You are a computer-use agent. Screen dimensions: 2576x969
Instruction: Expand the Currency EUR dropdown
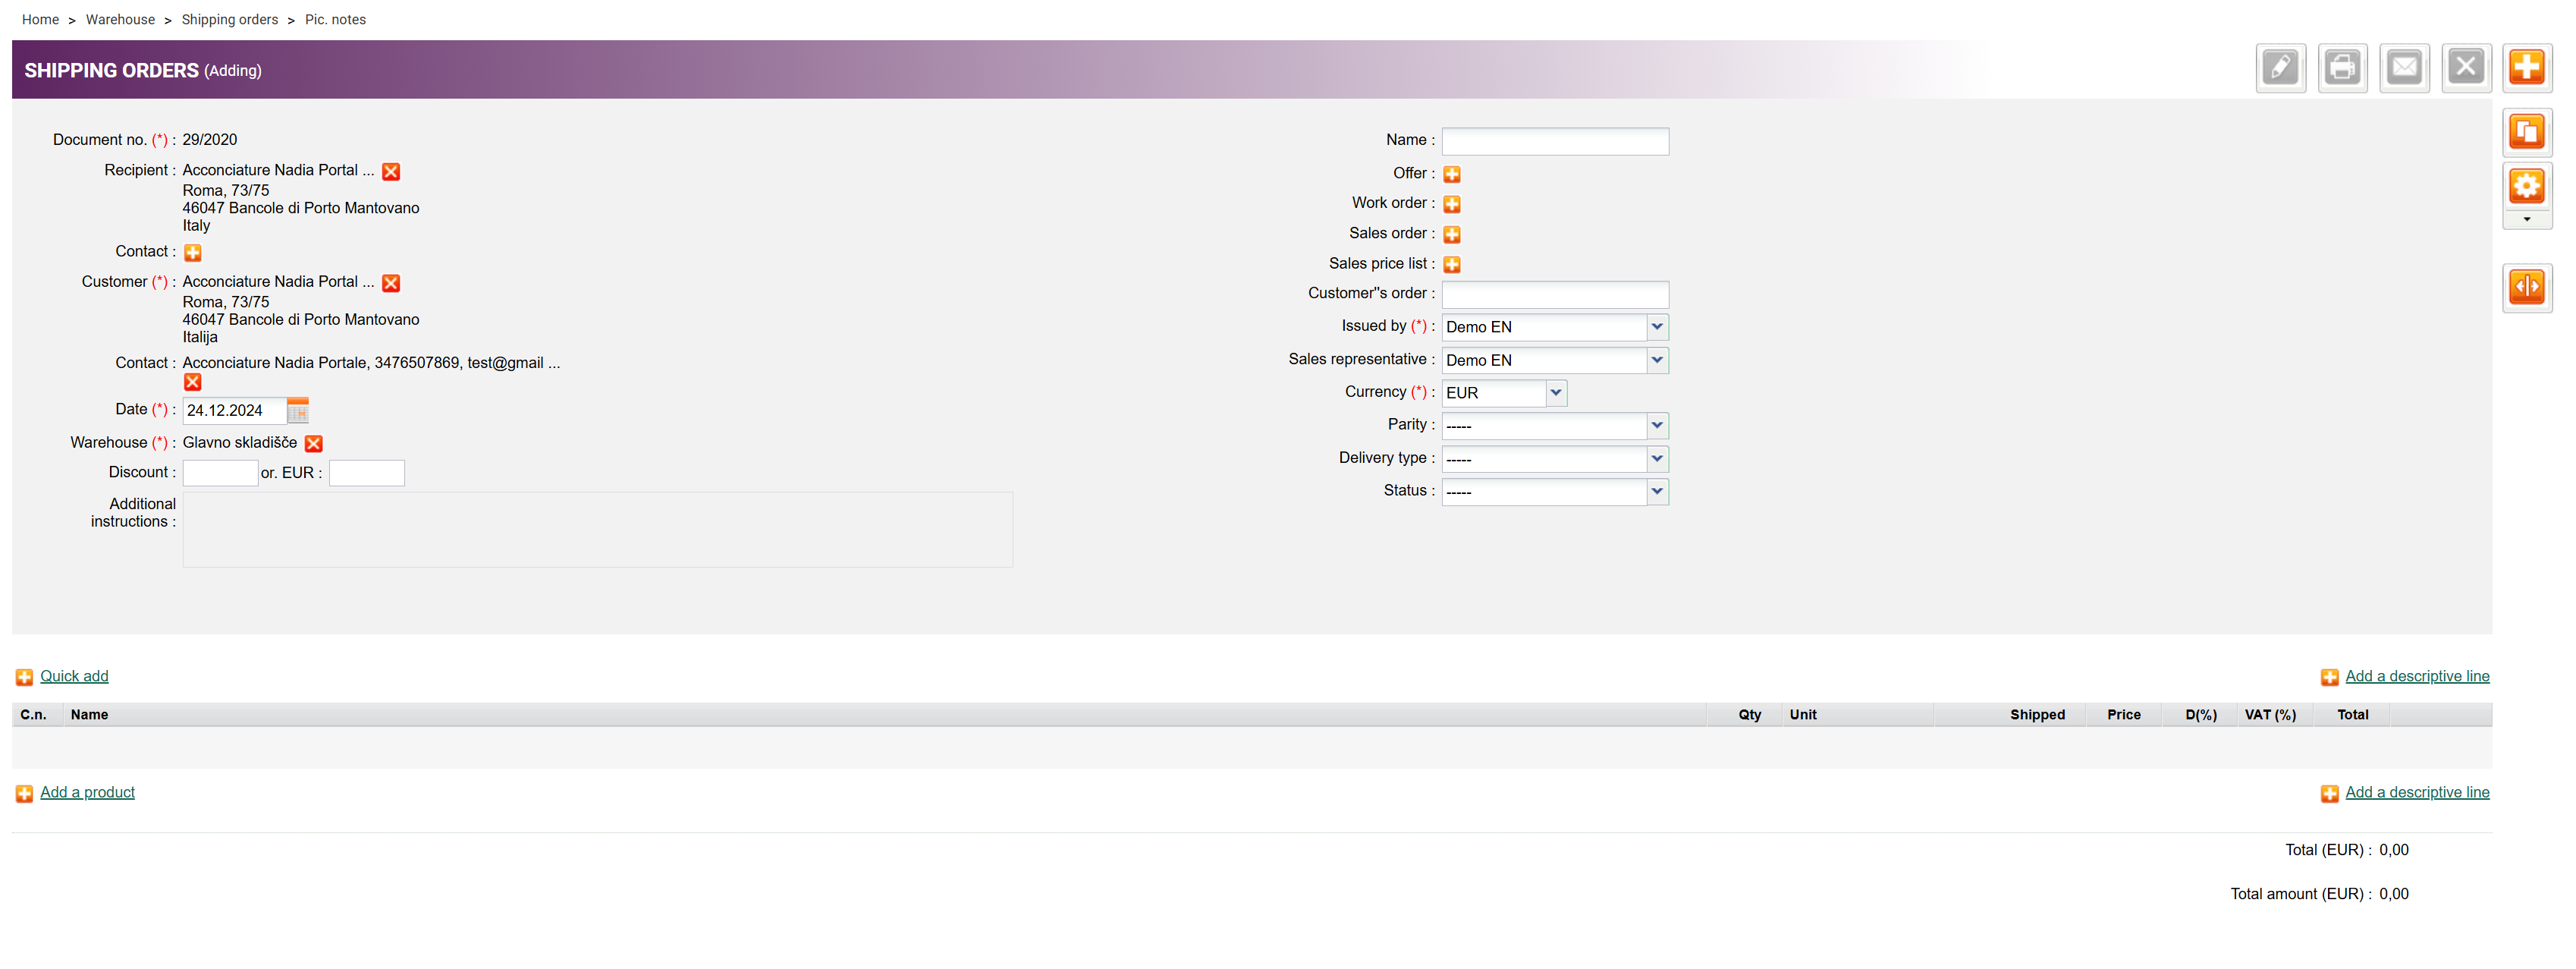pyautogui.click(x=1555, y=393)
